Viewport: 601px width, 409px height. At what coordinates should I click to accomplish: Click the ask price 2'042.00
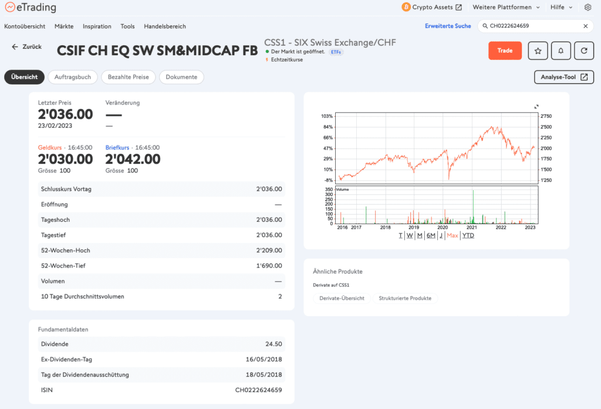133,159
